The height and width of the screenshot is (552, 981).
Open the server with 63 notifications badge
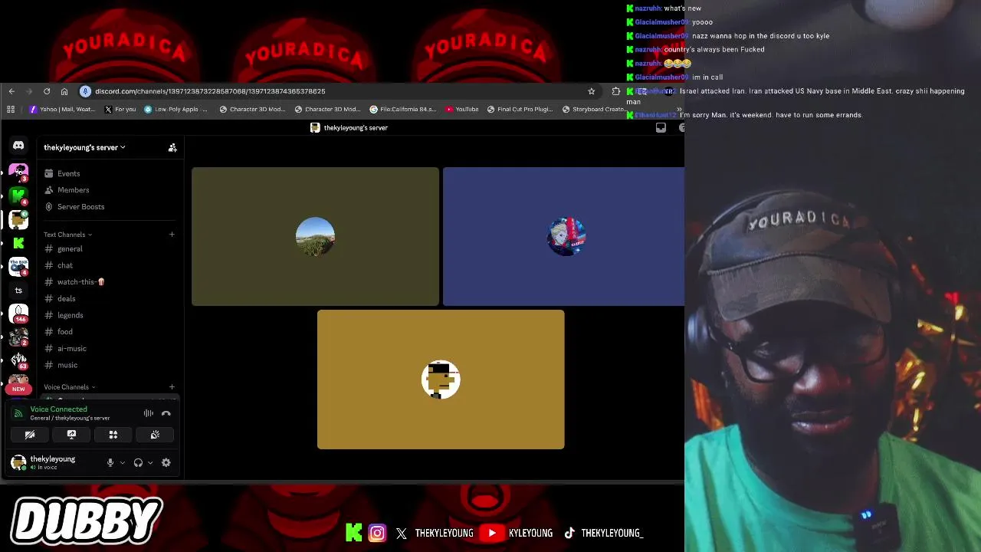click(x=18, y=360)
